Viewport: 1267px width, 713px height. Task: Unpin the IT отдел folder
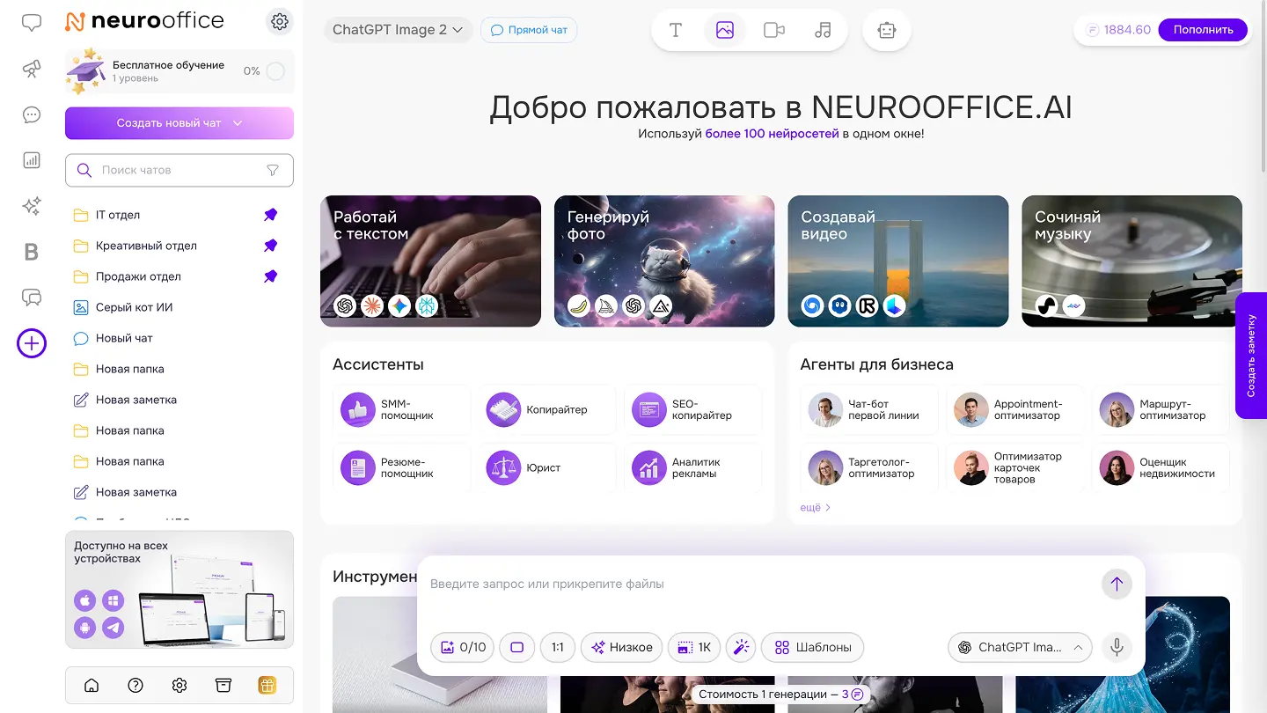271,215
